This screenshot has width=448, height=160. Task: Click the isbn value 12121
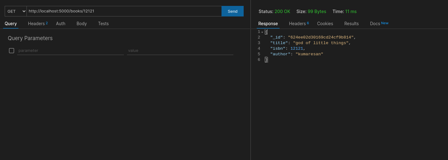(297, 48)
